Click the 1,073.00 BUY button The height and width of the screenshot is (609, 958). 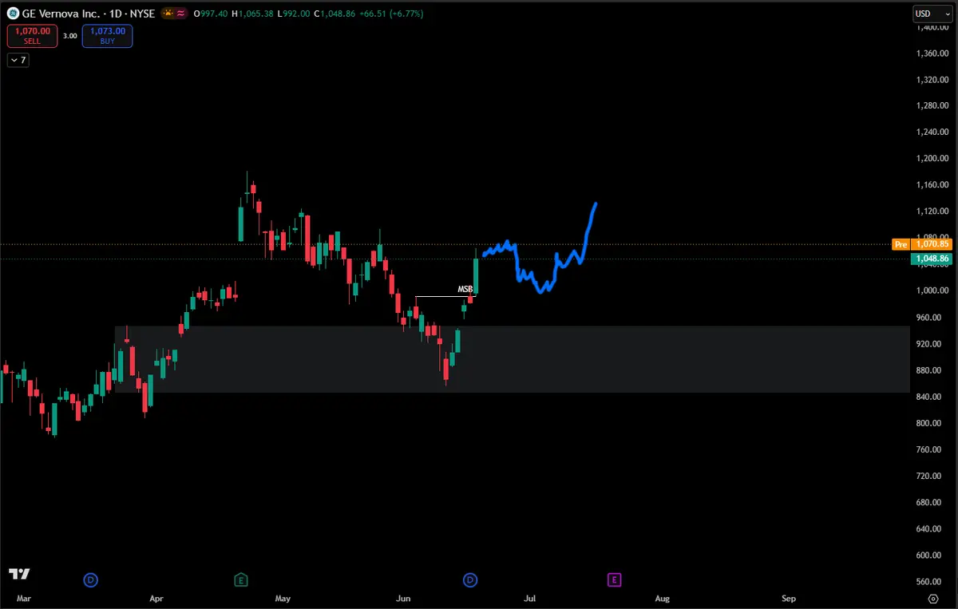tap(108, 35)
